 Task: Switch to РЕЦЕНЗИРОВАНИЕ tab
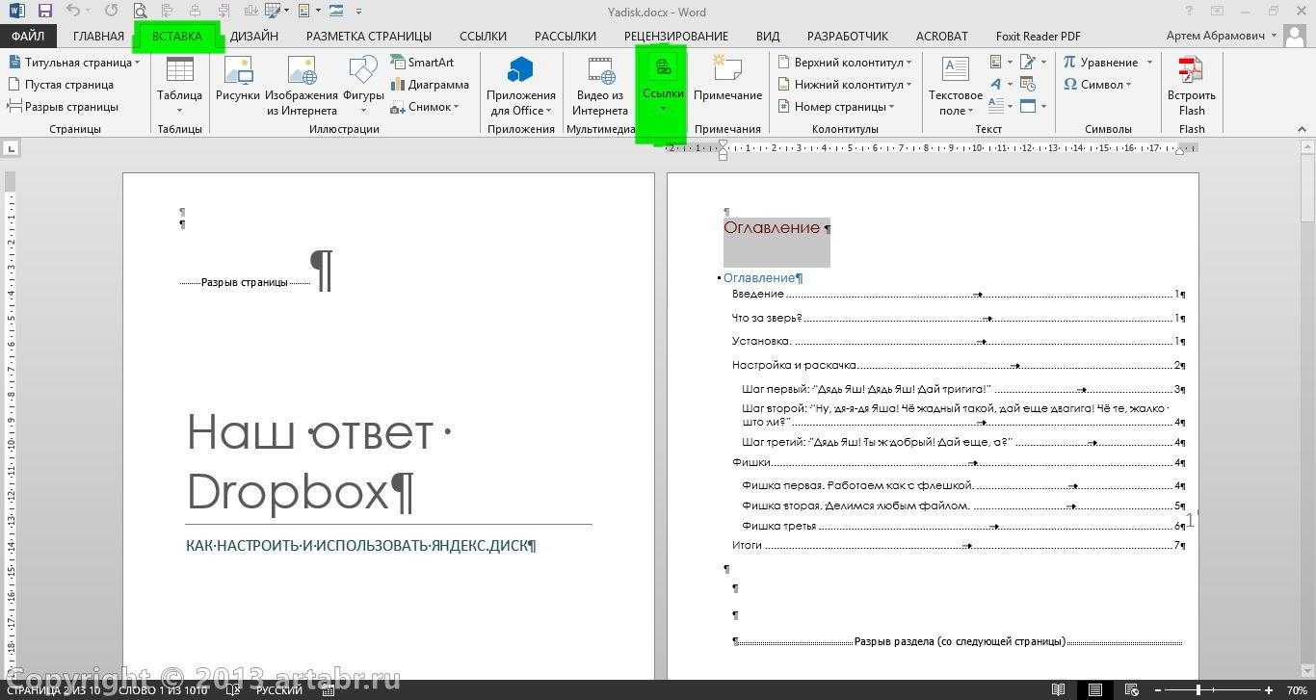(676, 36)
